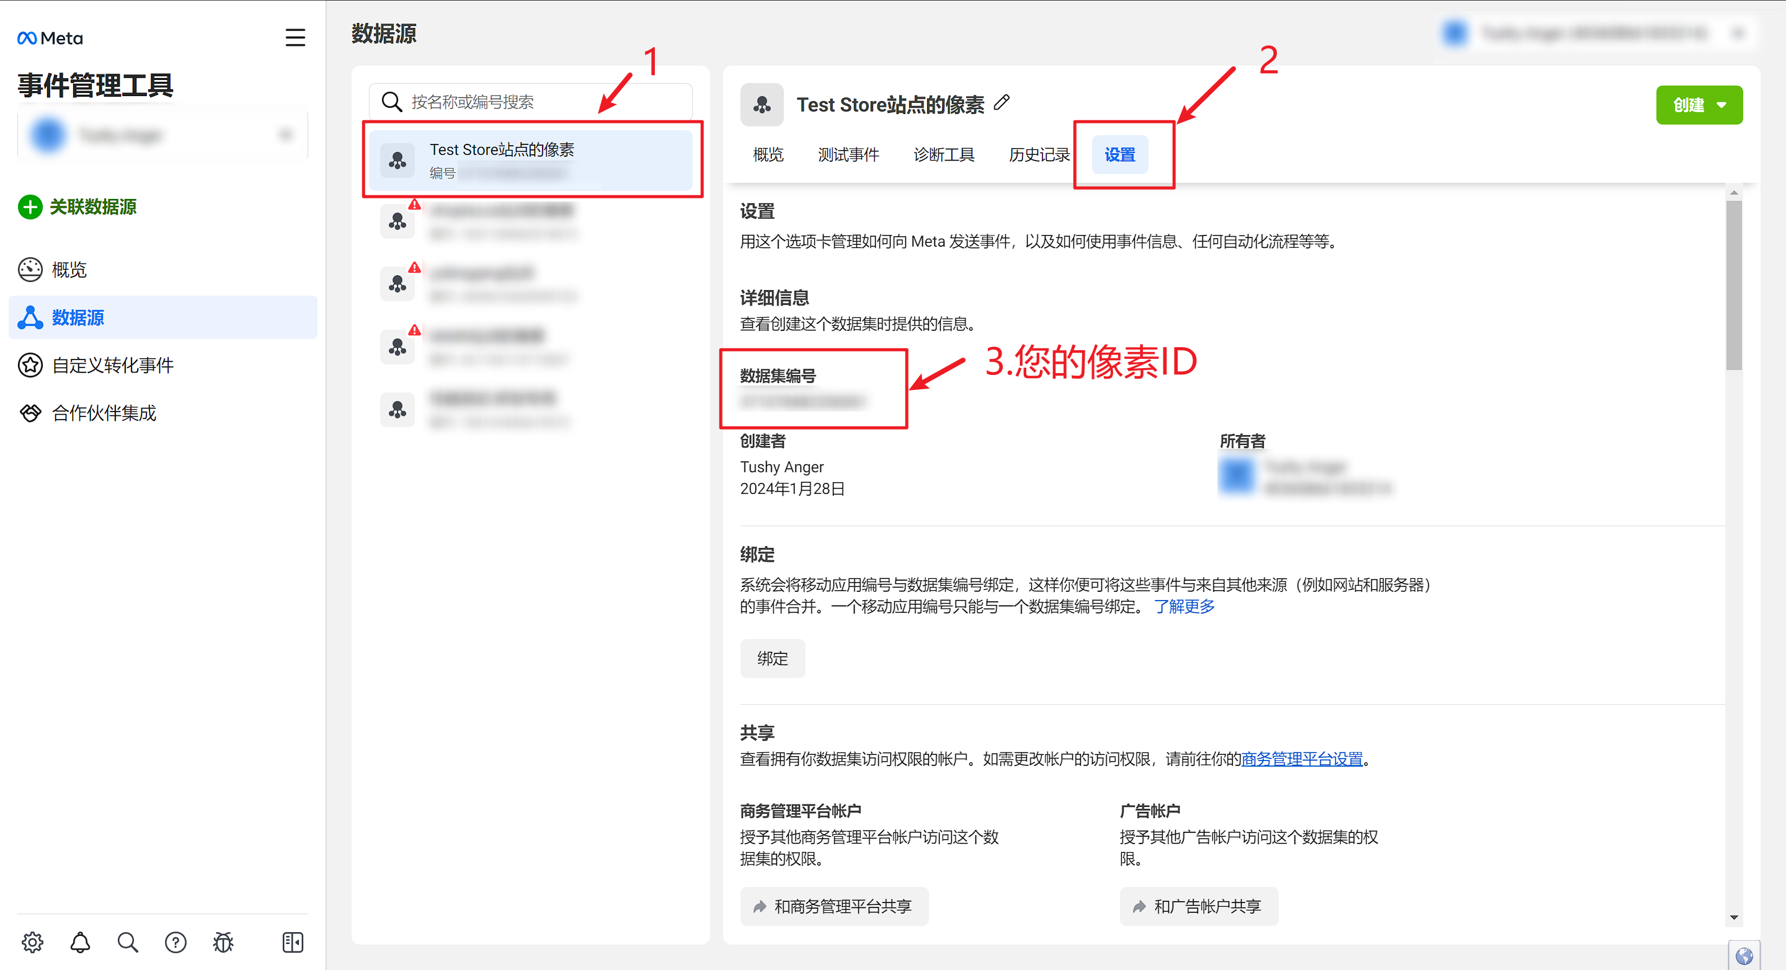
Task: Click the blurred 数据集编号 value
Action: tap(803, 401)
